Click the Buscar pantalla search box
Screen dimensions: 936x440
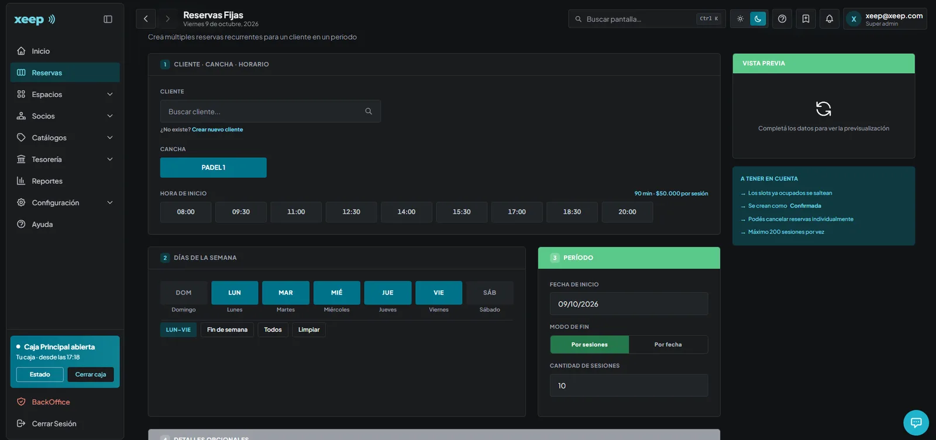coord(647,19)
